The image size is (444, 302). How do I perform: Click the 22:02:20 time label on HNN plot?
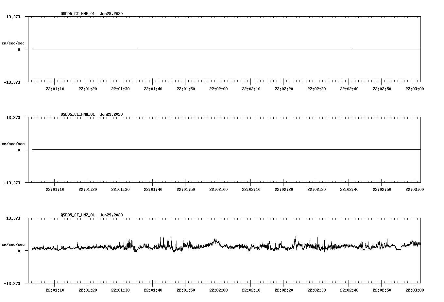pos(284,190)
